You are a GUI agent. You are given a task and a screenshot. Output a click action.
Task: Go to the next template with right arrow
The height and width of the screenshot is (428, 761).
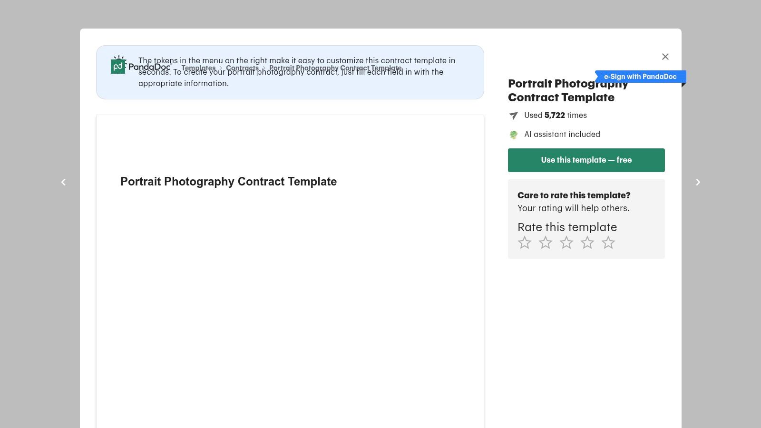tap(698, 182)
